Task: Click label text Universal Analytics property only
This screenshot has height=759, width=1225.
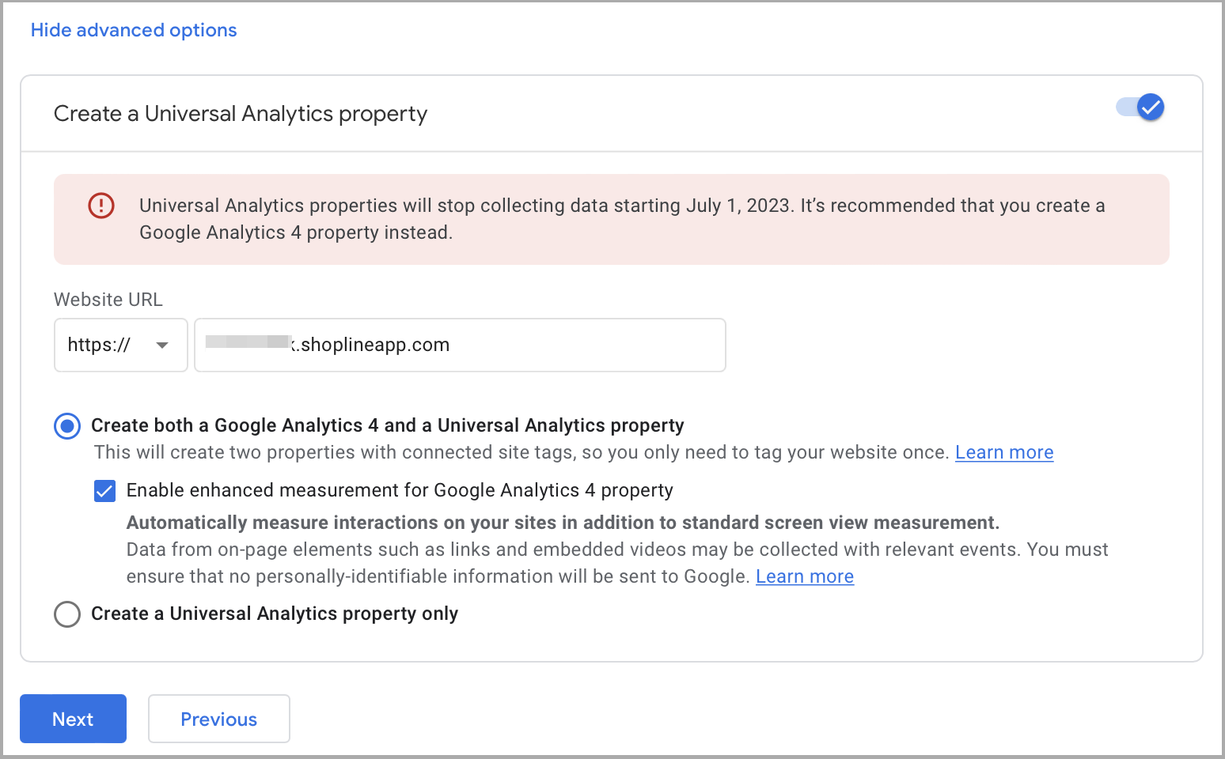Action: 314,614
